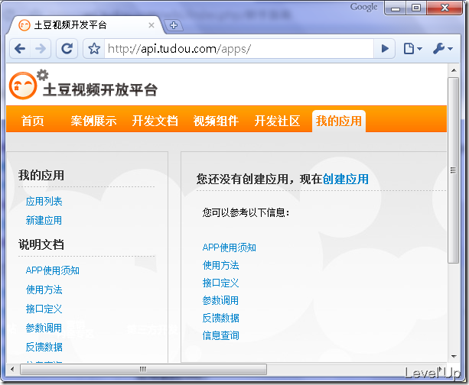Click the gear icon beside the logo
The width and height of the screenshot is (469, 385).
pos(43,75)
